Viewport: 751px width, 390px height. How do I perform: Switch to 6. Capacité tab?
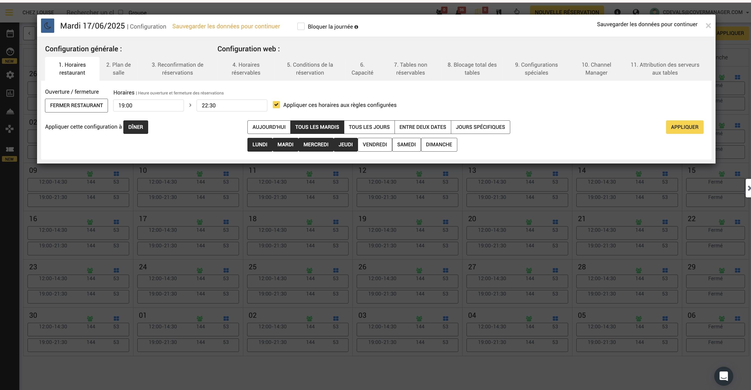point(362,69)
